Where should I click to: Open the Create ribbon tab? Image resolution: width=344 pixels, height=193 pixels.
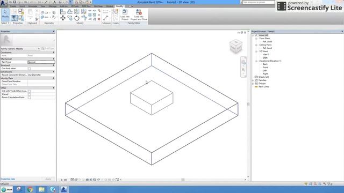pyautogui.click(x=13, y=6)
